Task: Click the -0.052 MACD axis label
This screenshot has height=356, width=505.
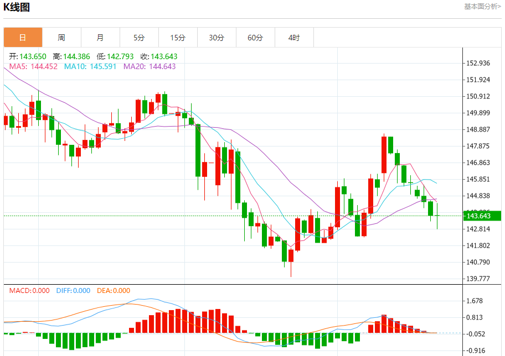Action: (476, 334)
